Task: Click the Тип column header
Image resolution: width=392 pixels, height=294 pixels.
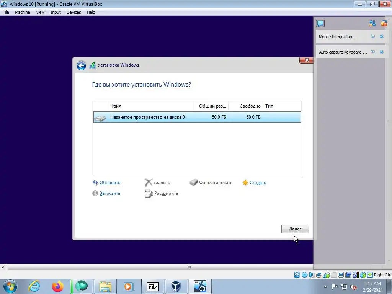Action: [282, 106]
